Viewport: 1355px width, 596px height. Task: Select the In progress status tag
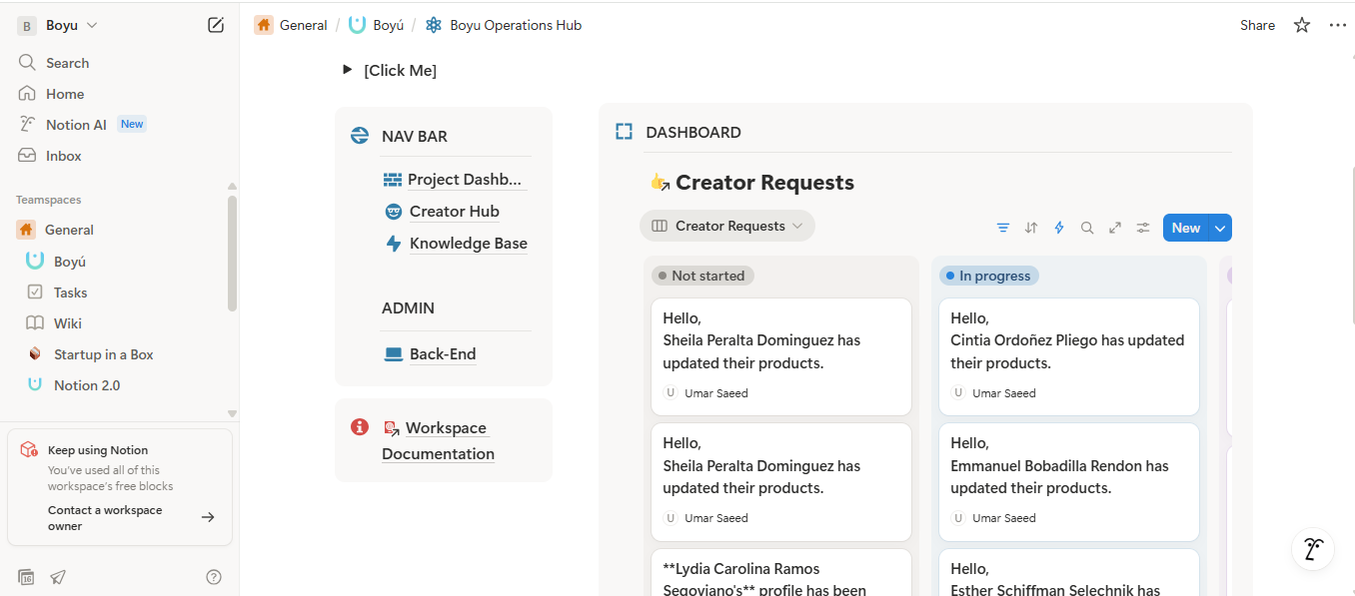(x=988, y=276)
